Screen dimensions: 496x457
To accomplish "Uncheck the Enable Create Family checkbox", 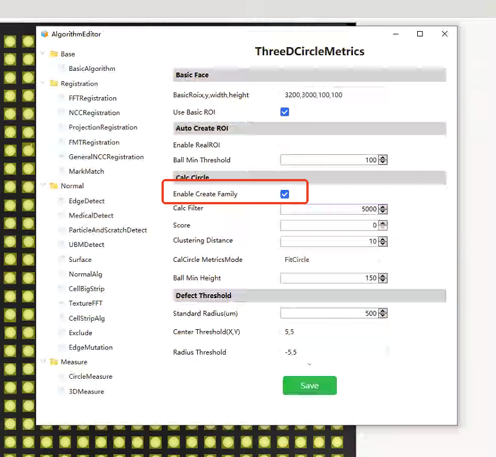I will click(284, 194).
